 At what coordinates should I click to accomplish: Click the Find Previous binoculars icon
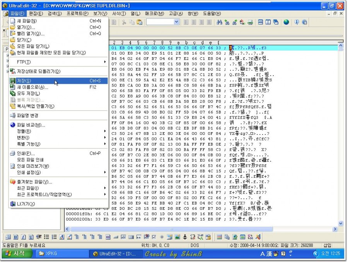[227, 22]
